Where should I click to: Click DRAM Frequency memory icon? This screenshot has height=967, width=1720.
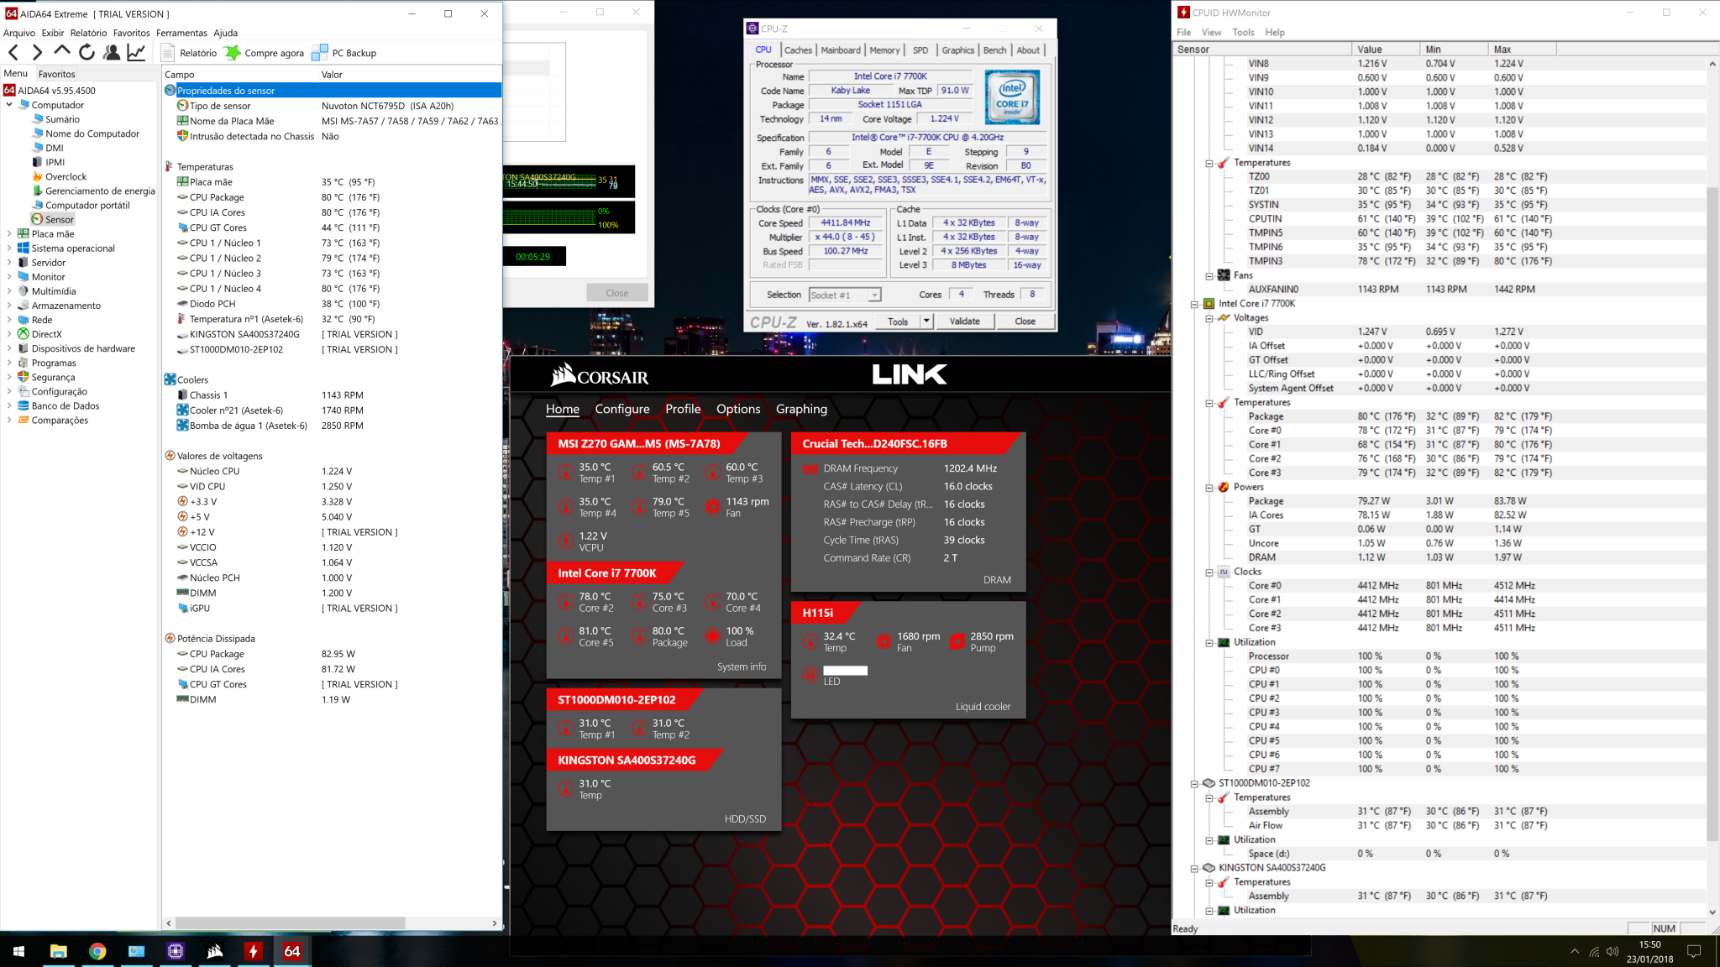[810, 469]
